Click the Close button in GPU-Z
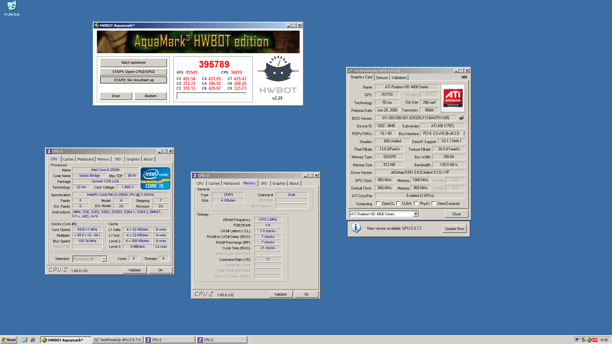Viewport: 612px width, 344px height. pos(456,214)
